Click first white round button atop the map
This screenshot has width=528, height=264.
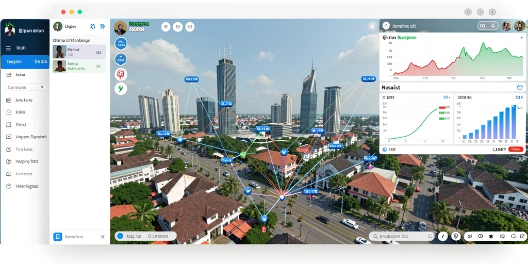pyautogui.click(x=166, y=27)
